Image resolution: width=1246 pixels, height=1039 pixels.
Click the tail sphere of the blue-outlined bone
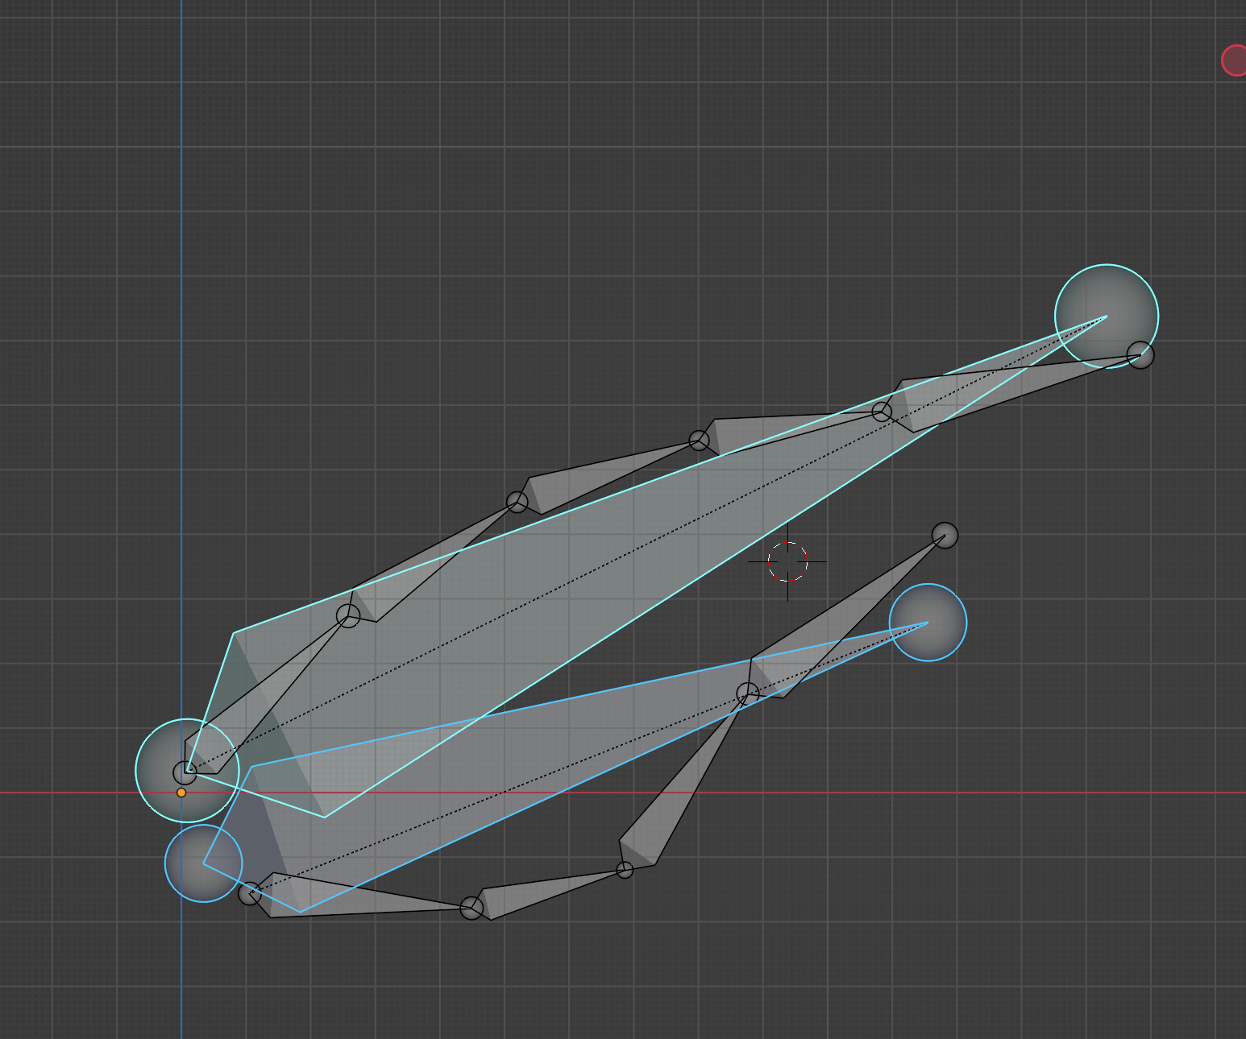928,623
